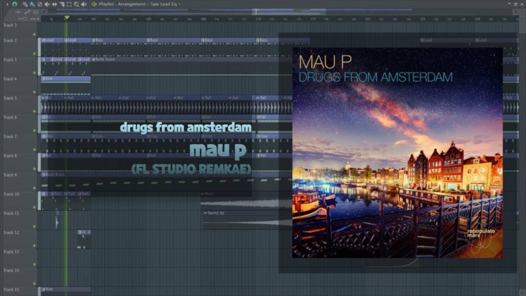This screenshot has width=526, height=296.
Task: Open Sweep Up clip menu on Track 11
Action: (205, 213)
